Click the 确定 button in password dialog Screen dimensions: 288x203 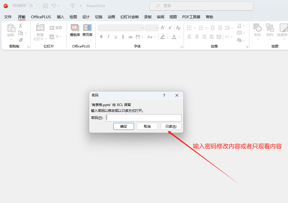click(x=124, y=127)
